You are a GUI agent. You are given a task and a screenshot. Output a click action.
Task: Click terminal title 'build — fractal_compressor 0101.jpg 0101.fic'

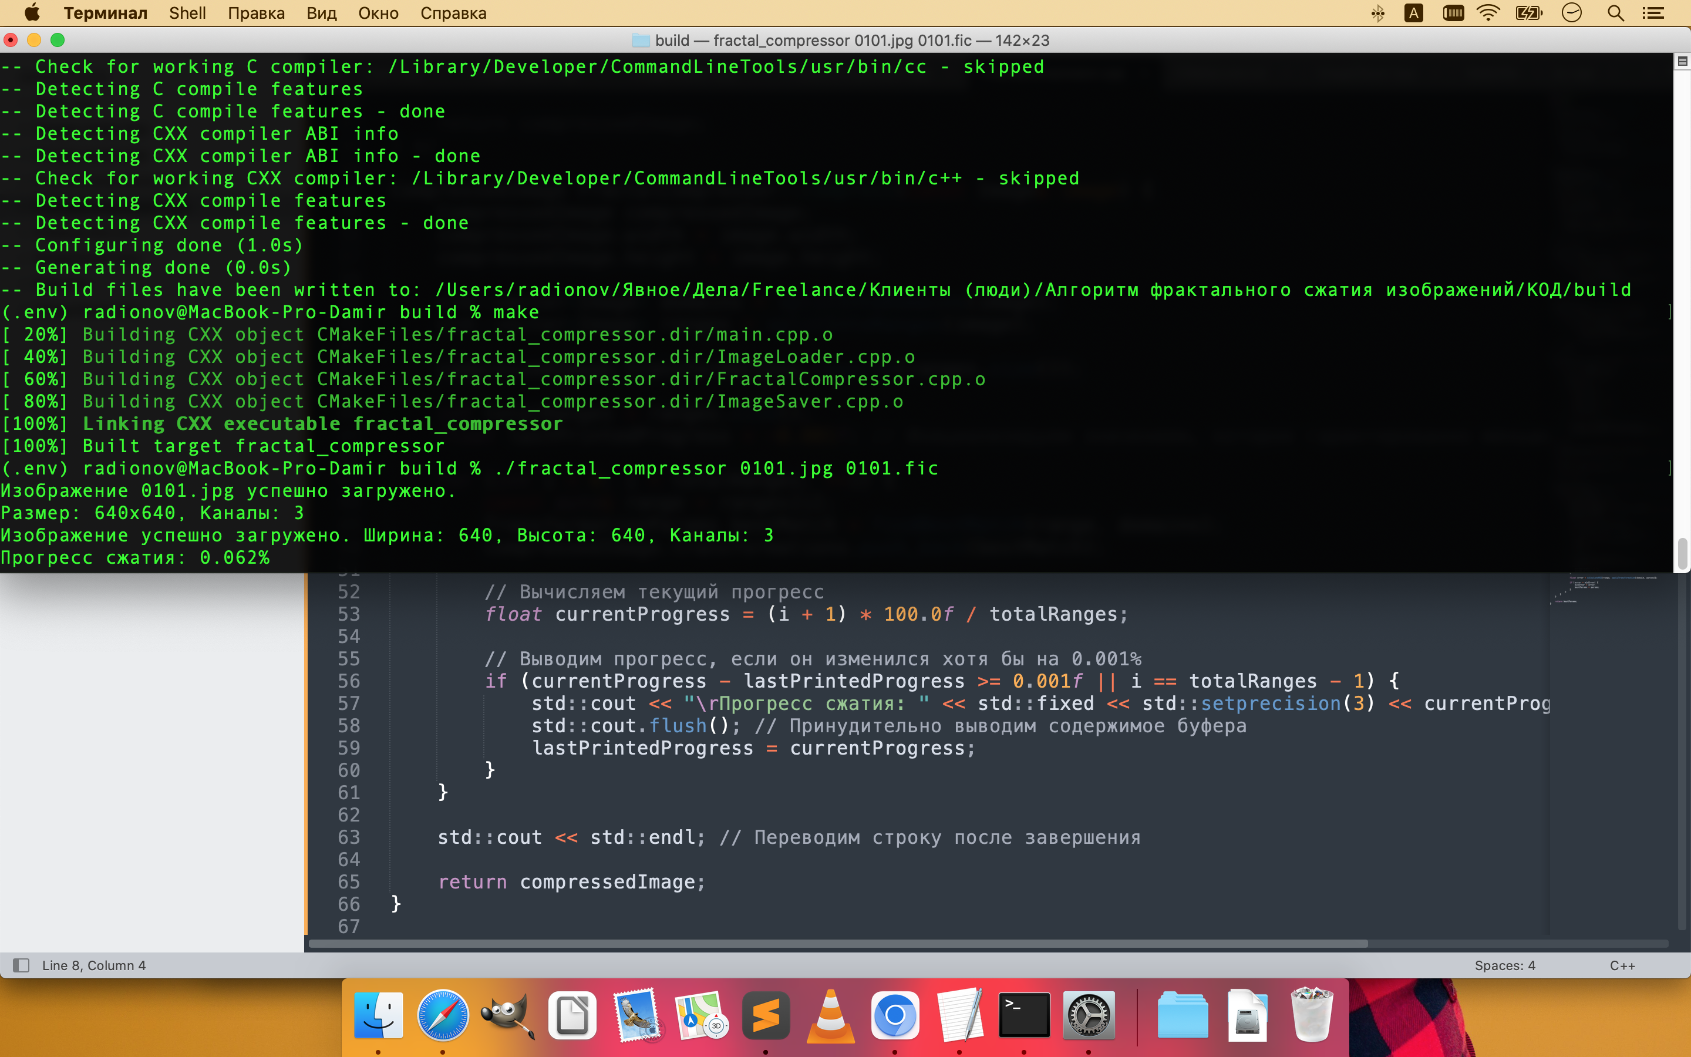coord(813,41)
